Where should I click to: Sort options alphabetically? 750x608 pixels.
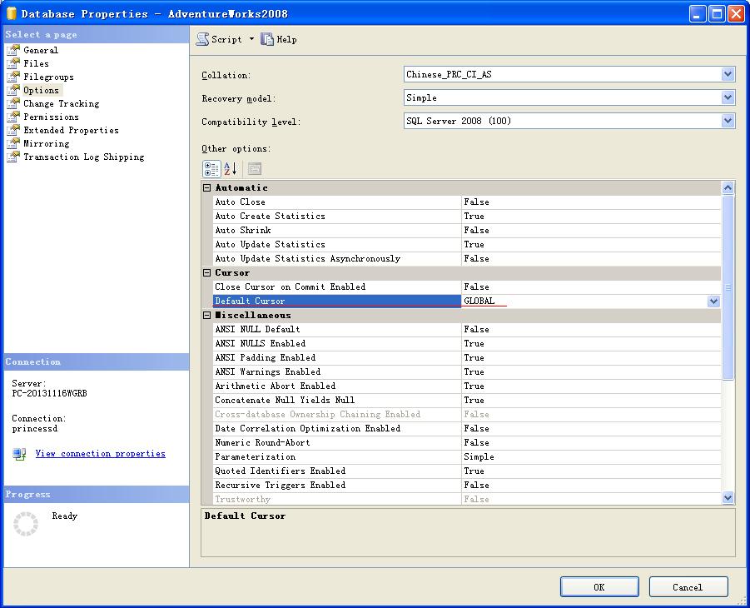click(x=230, y=168)
